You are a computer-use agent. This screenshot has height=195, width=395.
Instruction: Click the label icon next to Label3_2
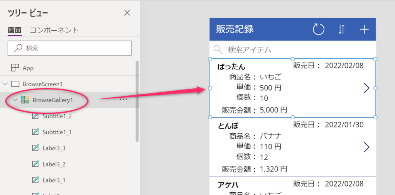35,164
